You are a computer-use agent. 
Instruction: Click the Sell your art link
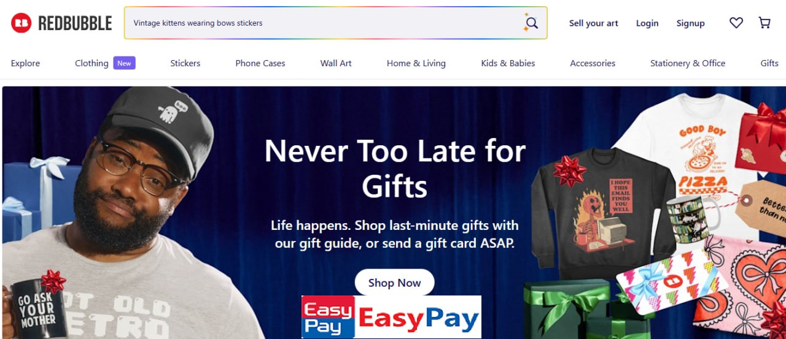pos(594,23)
